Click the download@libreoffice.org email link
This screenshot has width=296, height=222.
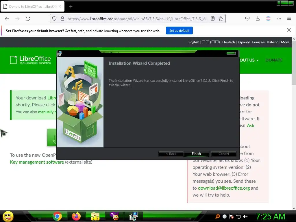(x=224, y=188)
